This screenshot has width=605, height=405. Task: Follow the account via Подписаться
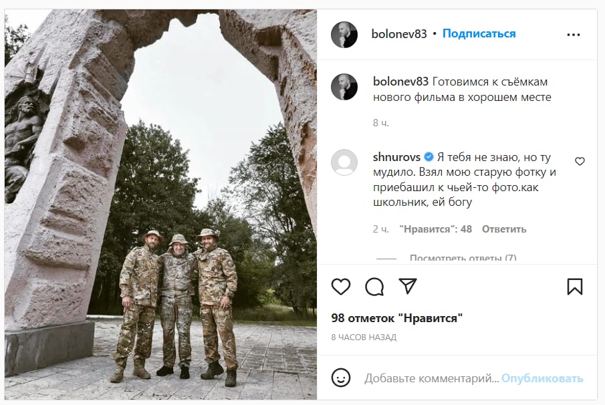tap(479, 34)
